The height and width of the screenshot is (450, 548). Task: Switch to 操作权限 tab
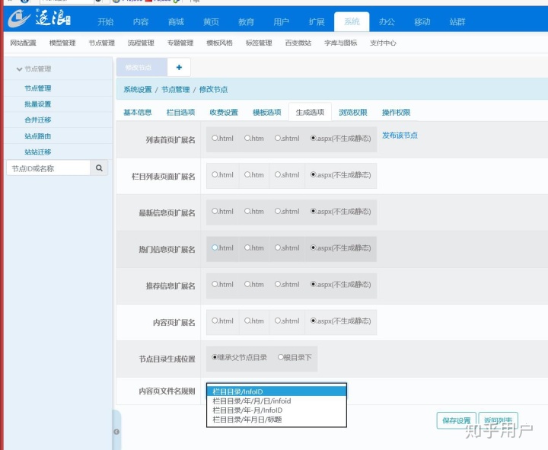396,112
